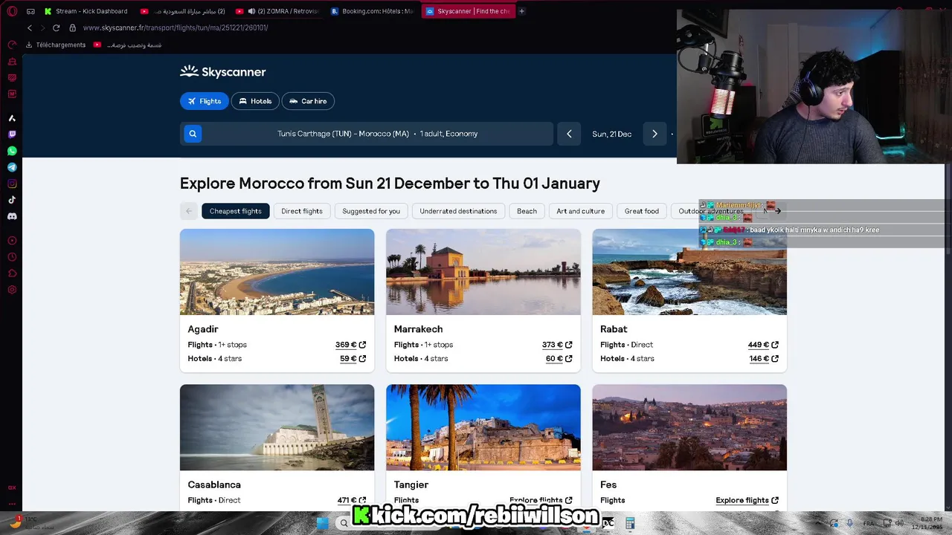Click the Skyscanner logo
The image size is (952, 535).
tap(223, 72)
